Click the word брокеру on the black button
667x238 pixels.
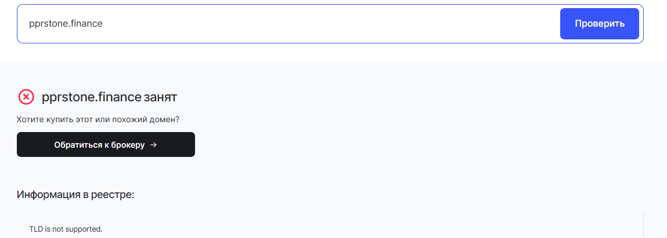pos(125,145)
